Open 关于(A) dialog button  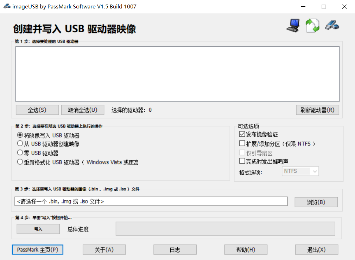(104, 249)
